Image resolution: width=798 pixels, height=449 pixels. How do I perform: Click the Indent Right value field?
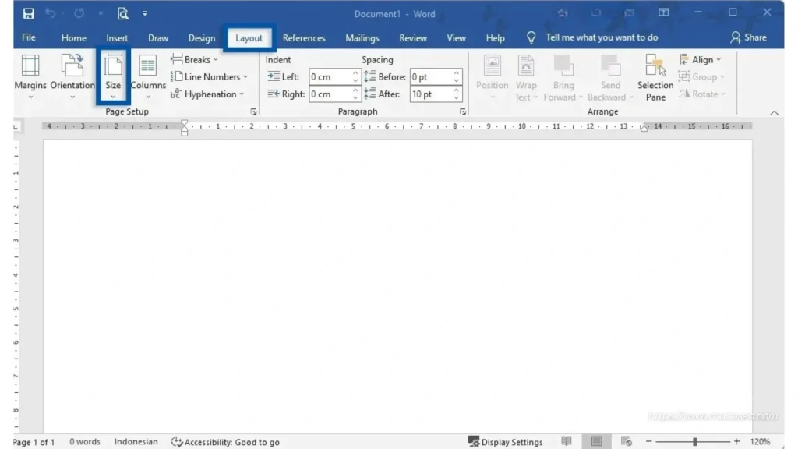click(330, 94)
